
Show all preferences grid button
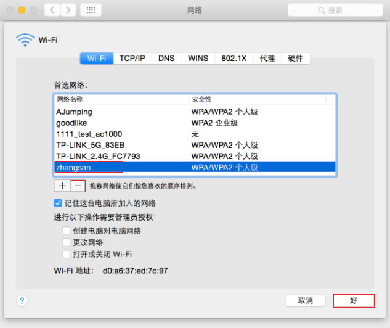click(91, 10)
